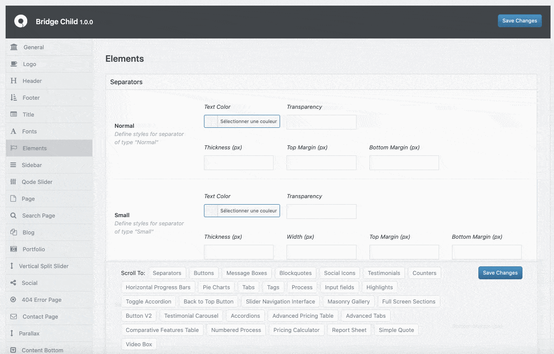Click the Logo coffee cup icon

14,64
